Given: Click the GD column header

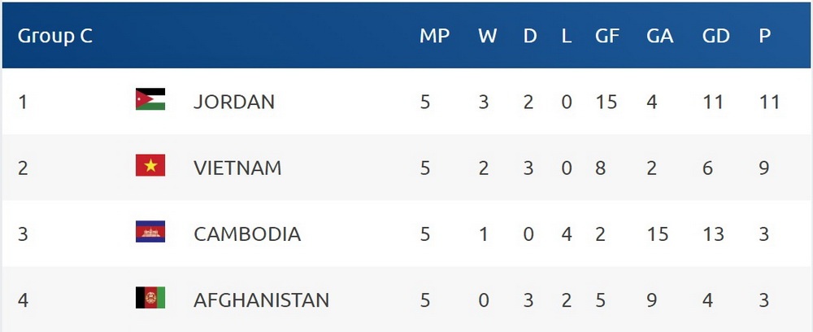Looking at the screenshot, I should click(x=716, y=37).
